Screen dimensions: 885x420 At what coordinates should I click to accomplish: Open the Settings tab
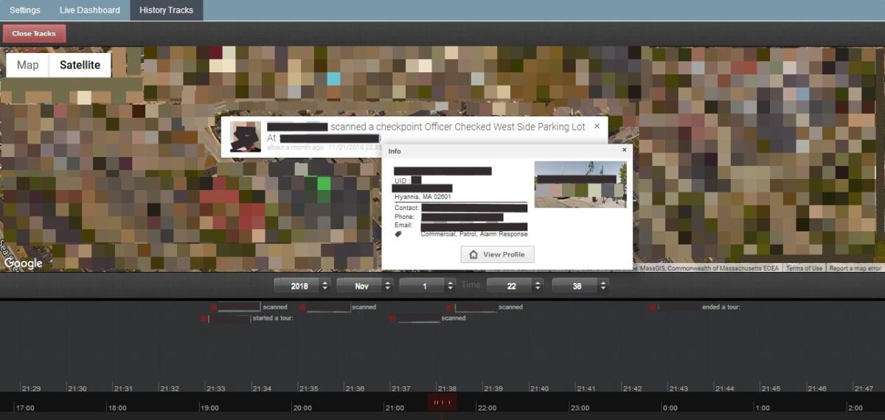(x=25, y=10)
